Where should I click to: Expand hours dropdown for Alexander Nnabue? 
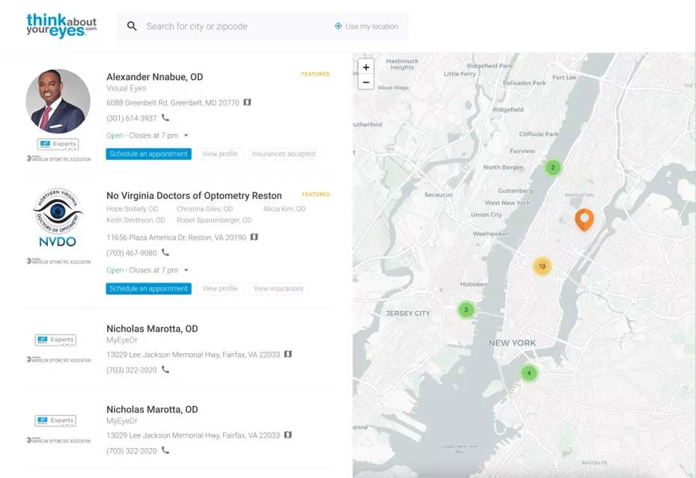point(186,135)
